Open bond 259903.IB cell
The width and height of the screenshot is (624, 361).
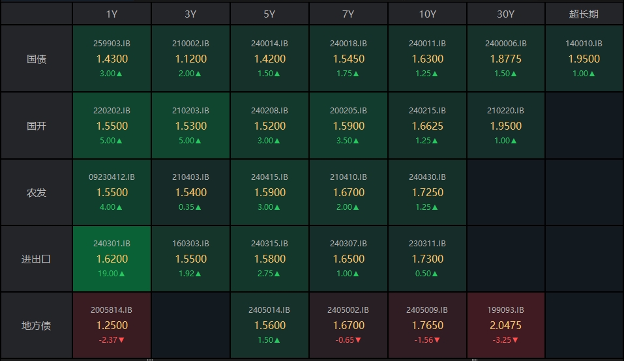(111, 59)
